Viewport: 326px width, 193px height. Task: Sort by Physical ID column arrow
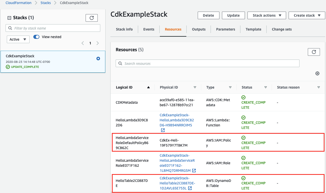(x=195, y=87)
